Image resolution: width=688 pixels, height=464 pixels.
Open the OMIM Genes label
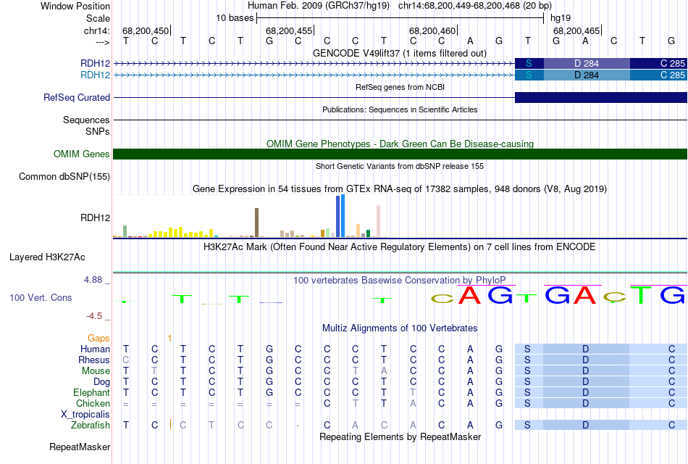click(x=82, y=154)
